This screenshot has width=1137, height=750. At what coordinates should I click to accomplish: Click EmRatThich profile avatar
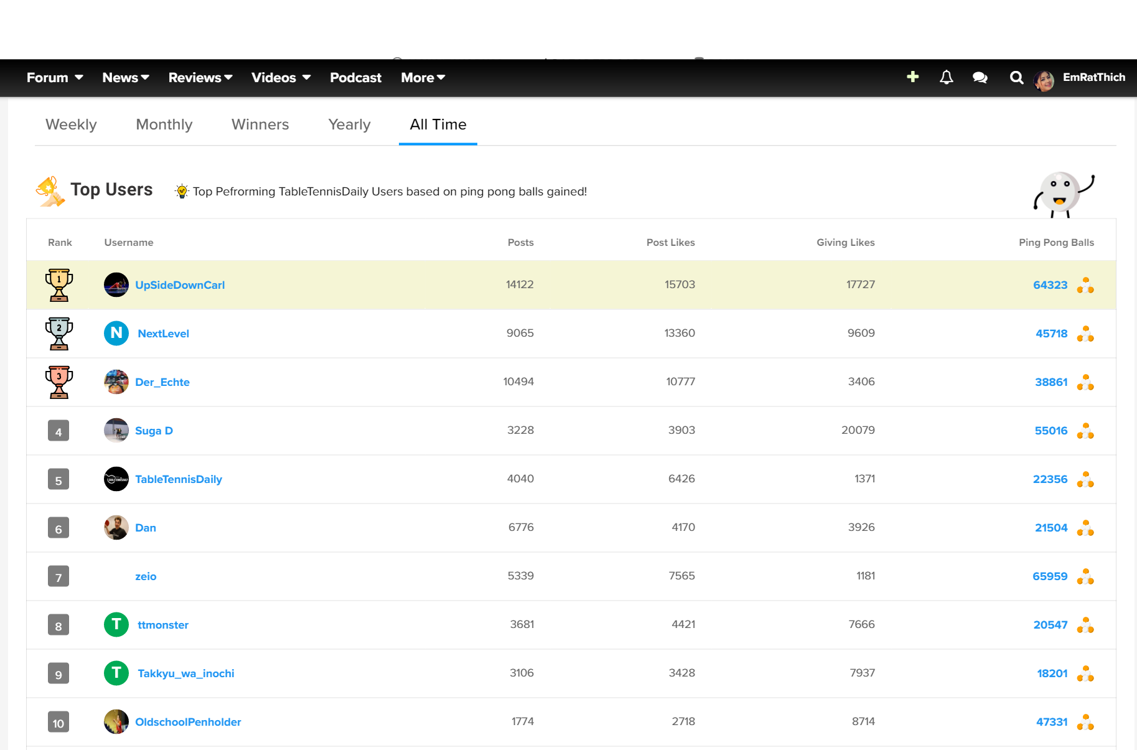pos(1044,80)
